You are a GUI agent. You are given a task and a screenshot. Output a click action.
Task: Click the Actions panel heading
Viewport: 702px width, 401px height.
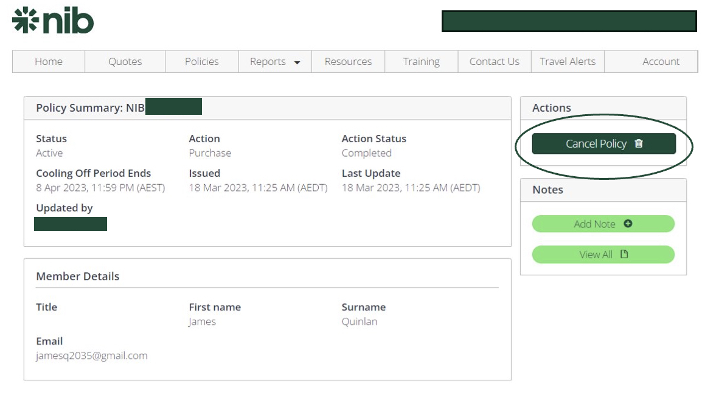552,108
